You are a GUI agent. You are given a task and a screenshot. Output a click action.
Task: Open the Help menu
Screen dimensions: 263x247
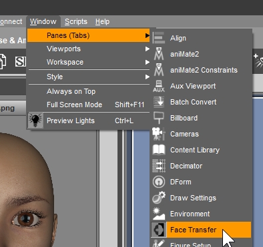[x=102, y=21]
